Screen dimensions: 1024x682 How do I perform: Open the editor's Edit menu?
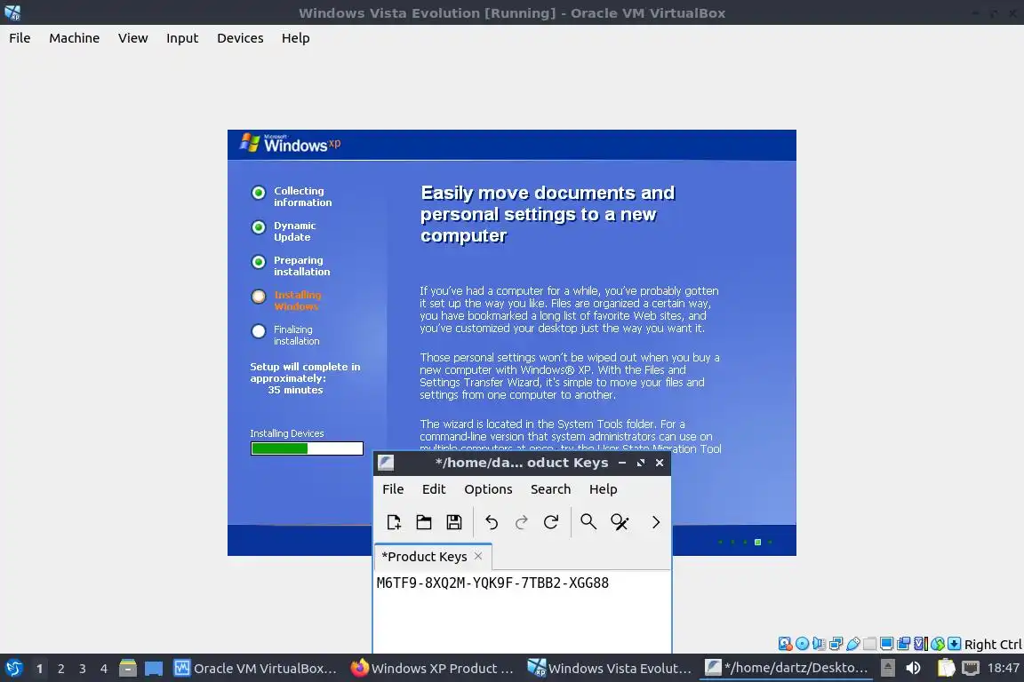click(434, 488)
